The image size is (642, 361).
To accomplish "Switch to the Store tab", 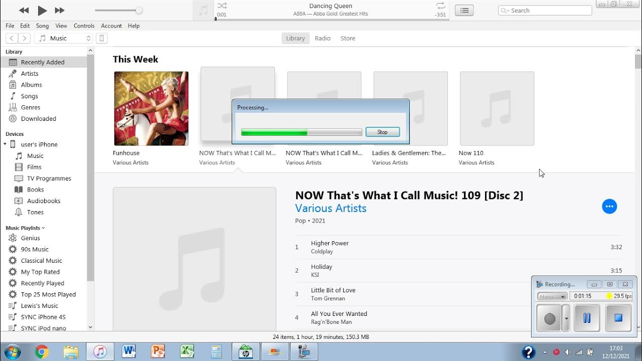I will [348, 38].
